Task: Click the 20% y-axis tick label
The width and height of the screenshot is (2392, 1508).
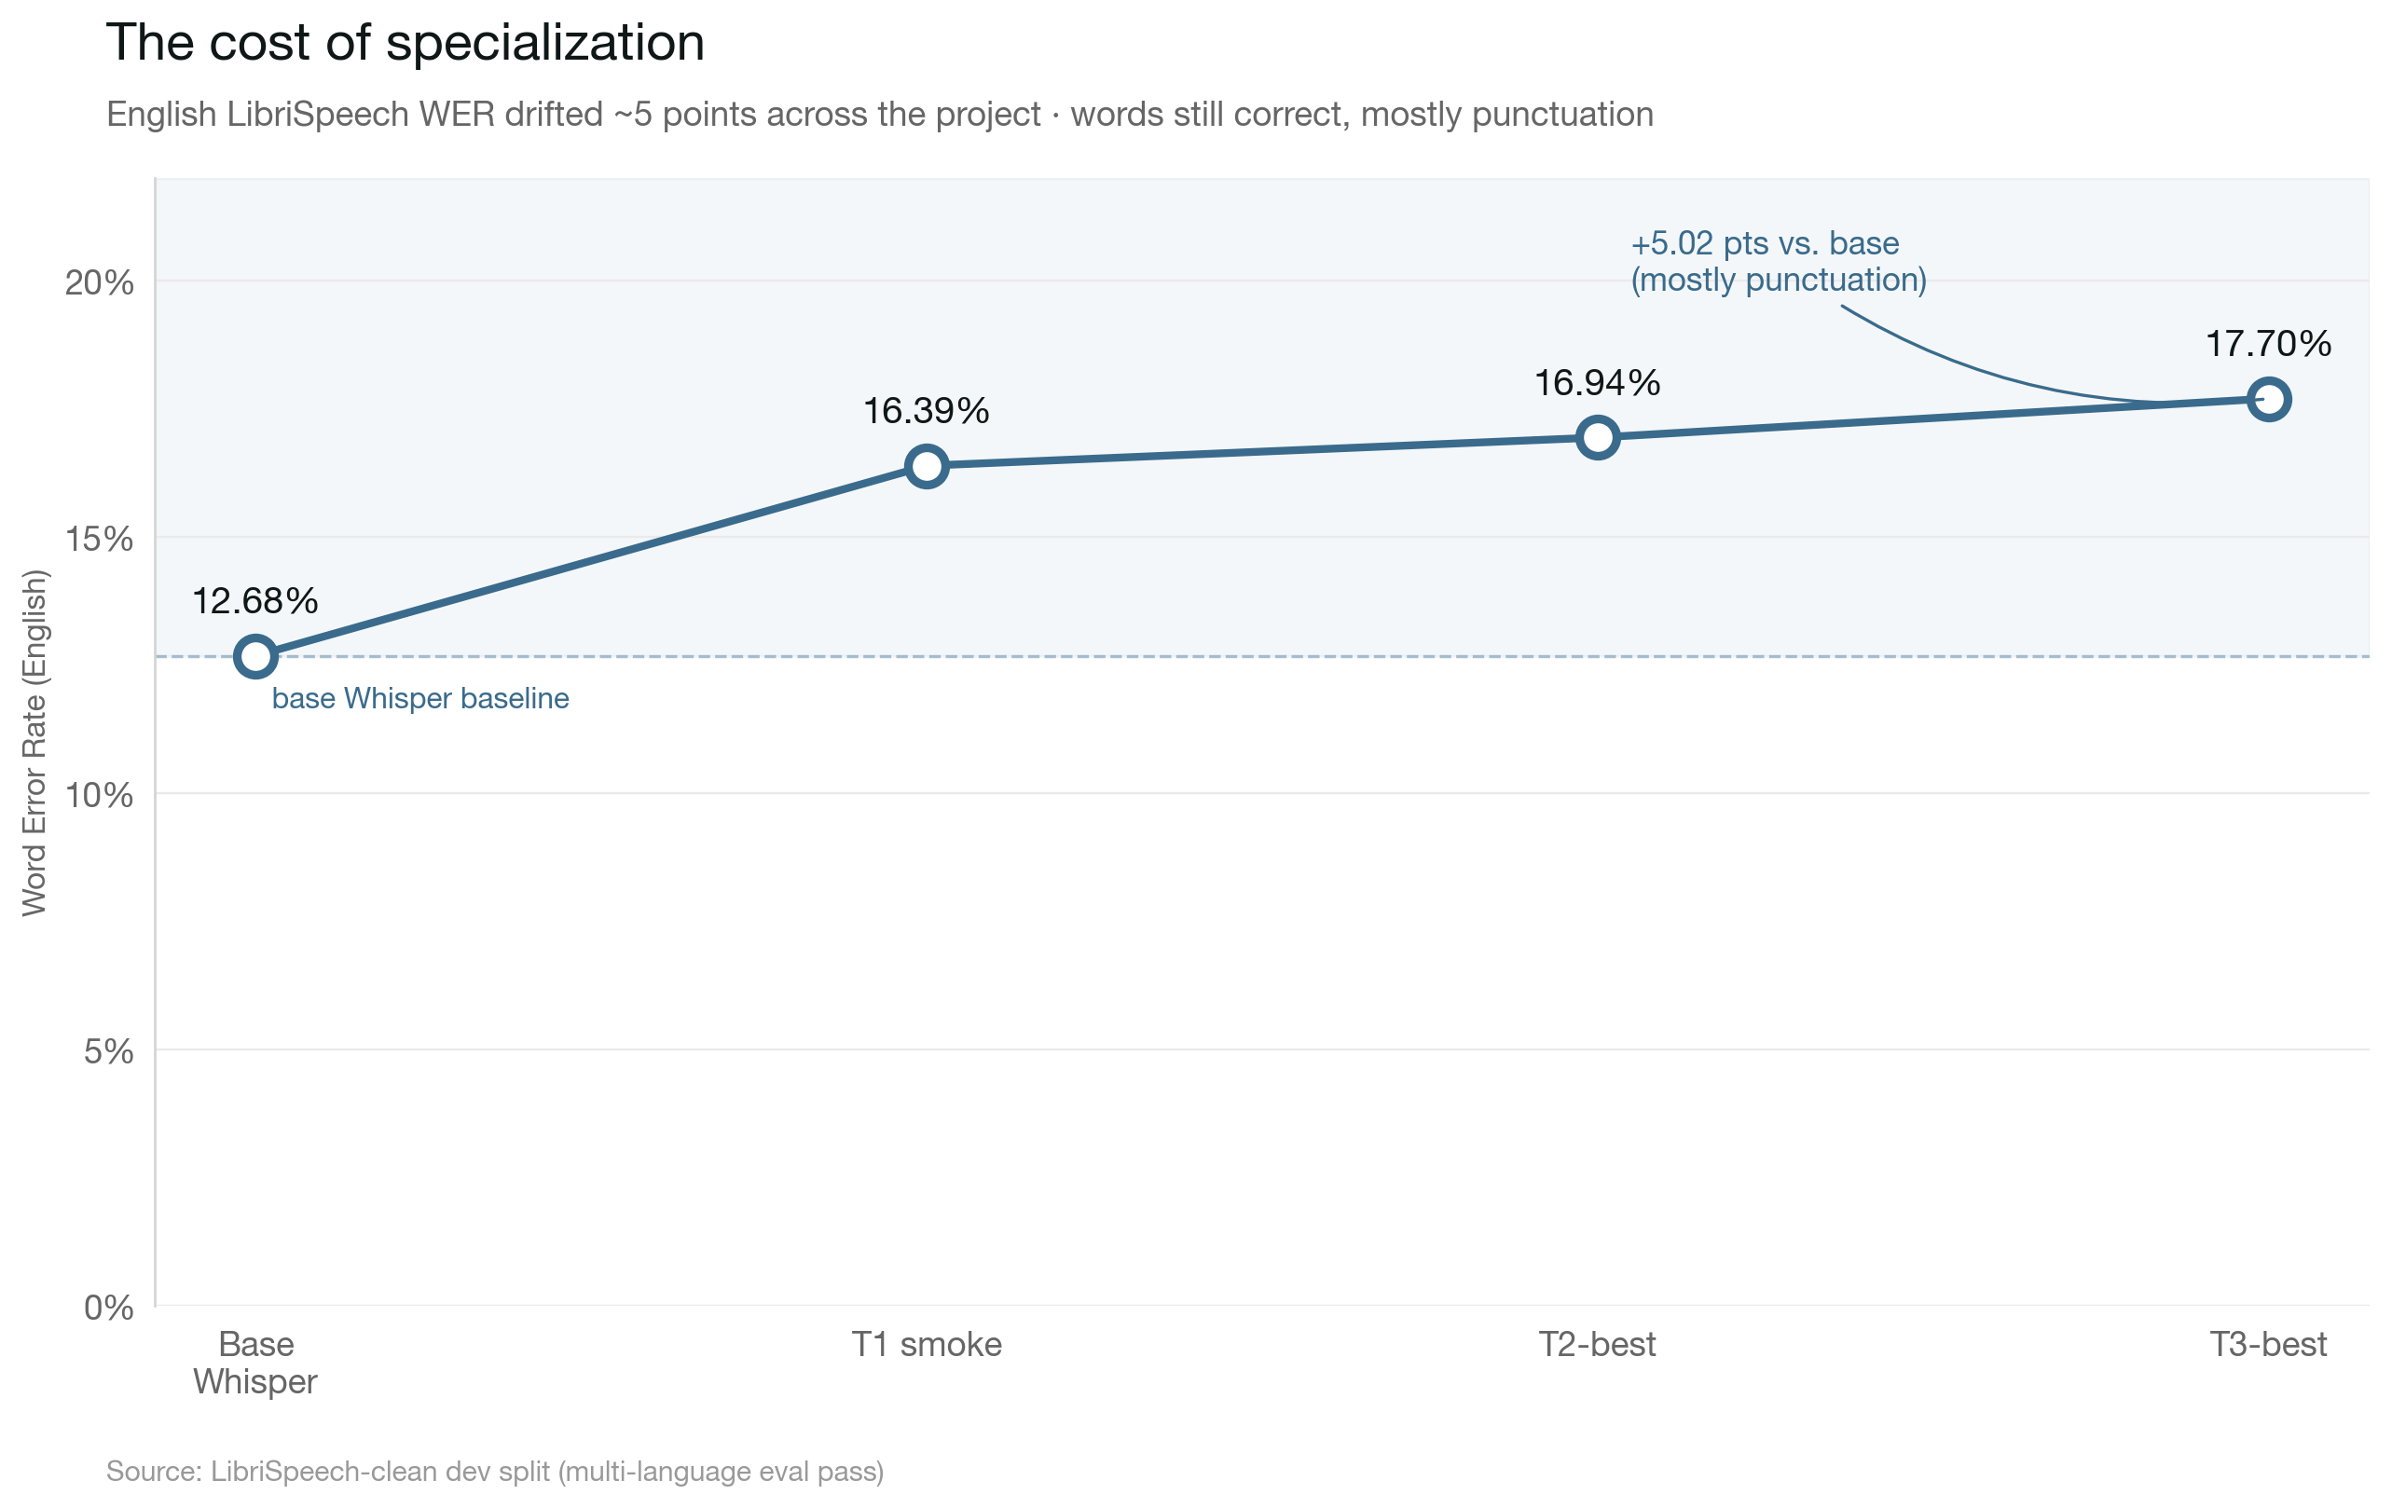Action: (100, 283)
